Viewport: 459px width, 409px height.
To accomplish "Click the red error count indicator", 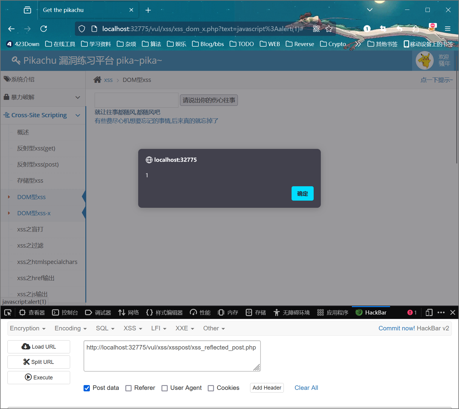I will (412, 312).
